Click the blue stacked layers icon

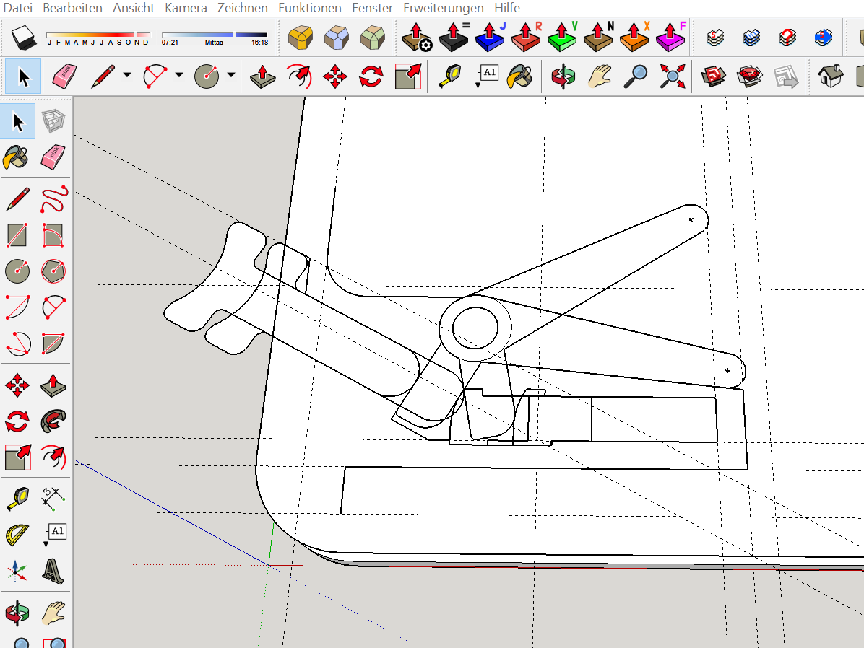pyautogui.click(x=751, y=38)
